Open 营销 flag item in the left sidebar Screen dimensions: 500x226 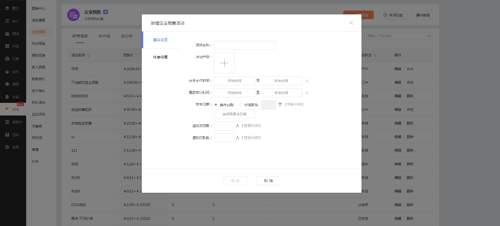[13, 109]
